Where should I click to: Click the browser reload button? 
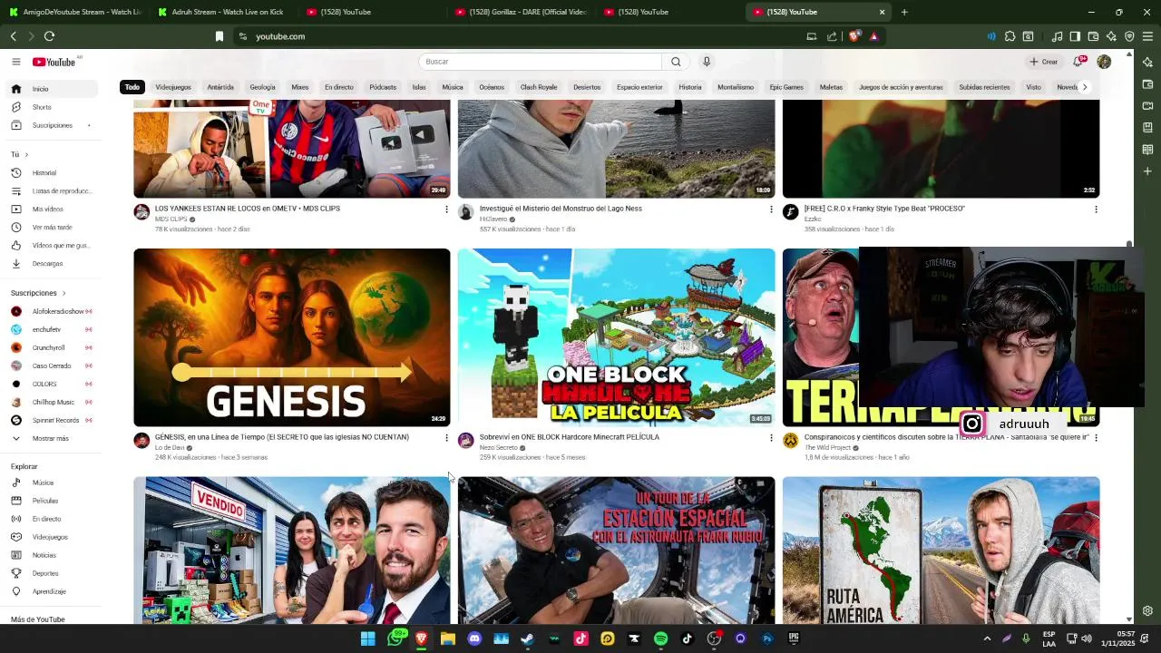pyautogui.click(x=49, y=36)
